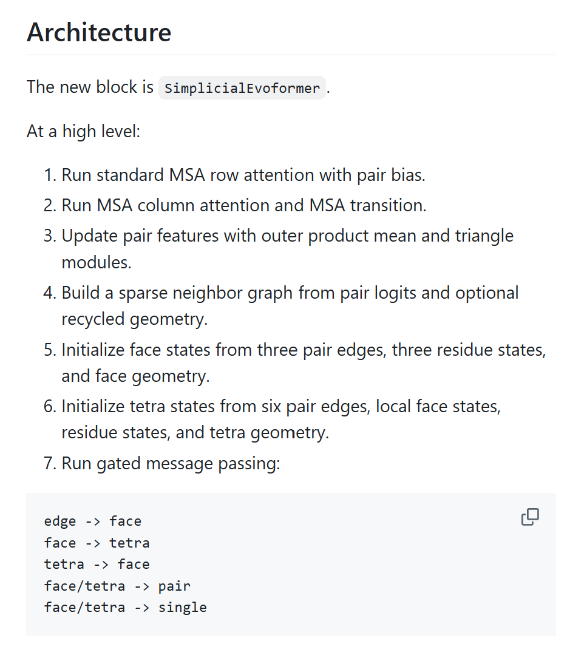This screenshot has height=652, width=584.
Task: Click the 'face/tetra -> single' code line
Action: click(x=125, y=608)
